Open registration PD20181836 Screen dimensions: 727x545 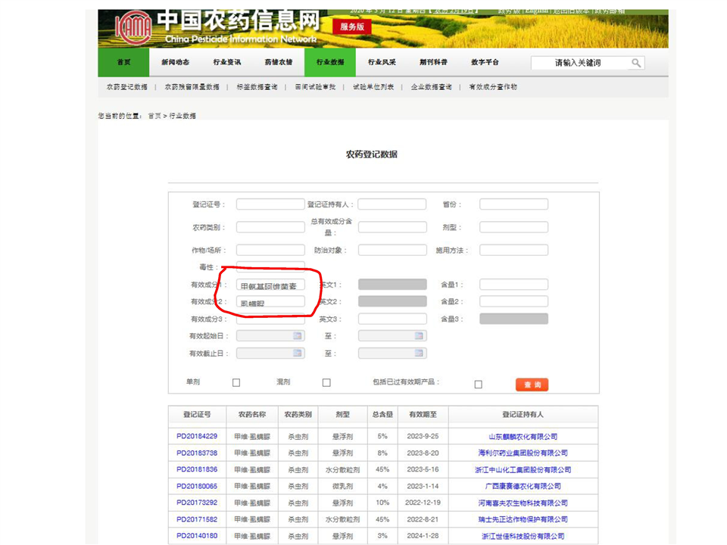tap(197, 469)
